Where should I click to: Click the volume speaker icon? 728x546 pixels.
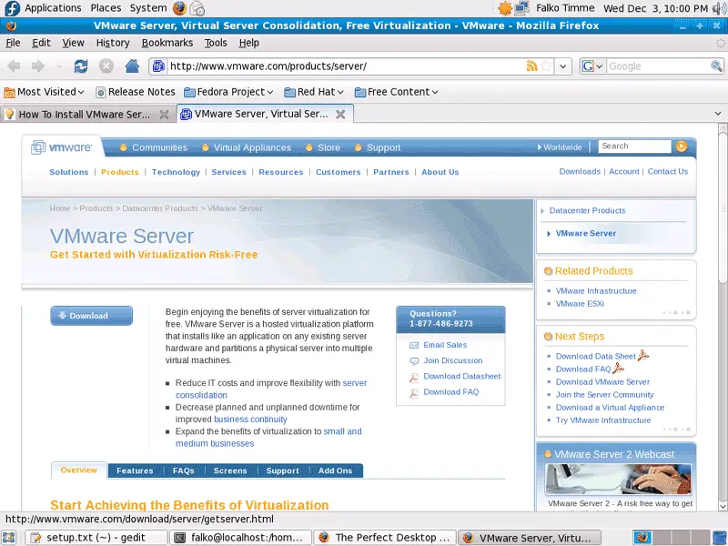719,8
